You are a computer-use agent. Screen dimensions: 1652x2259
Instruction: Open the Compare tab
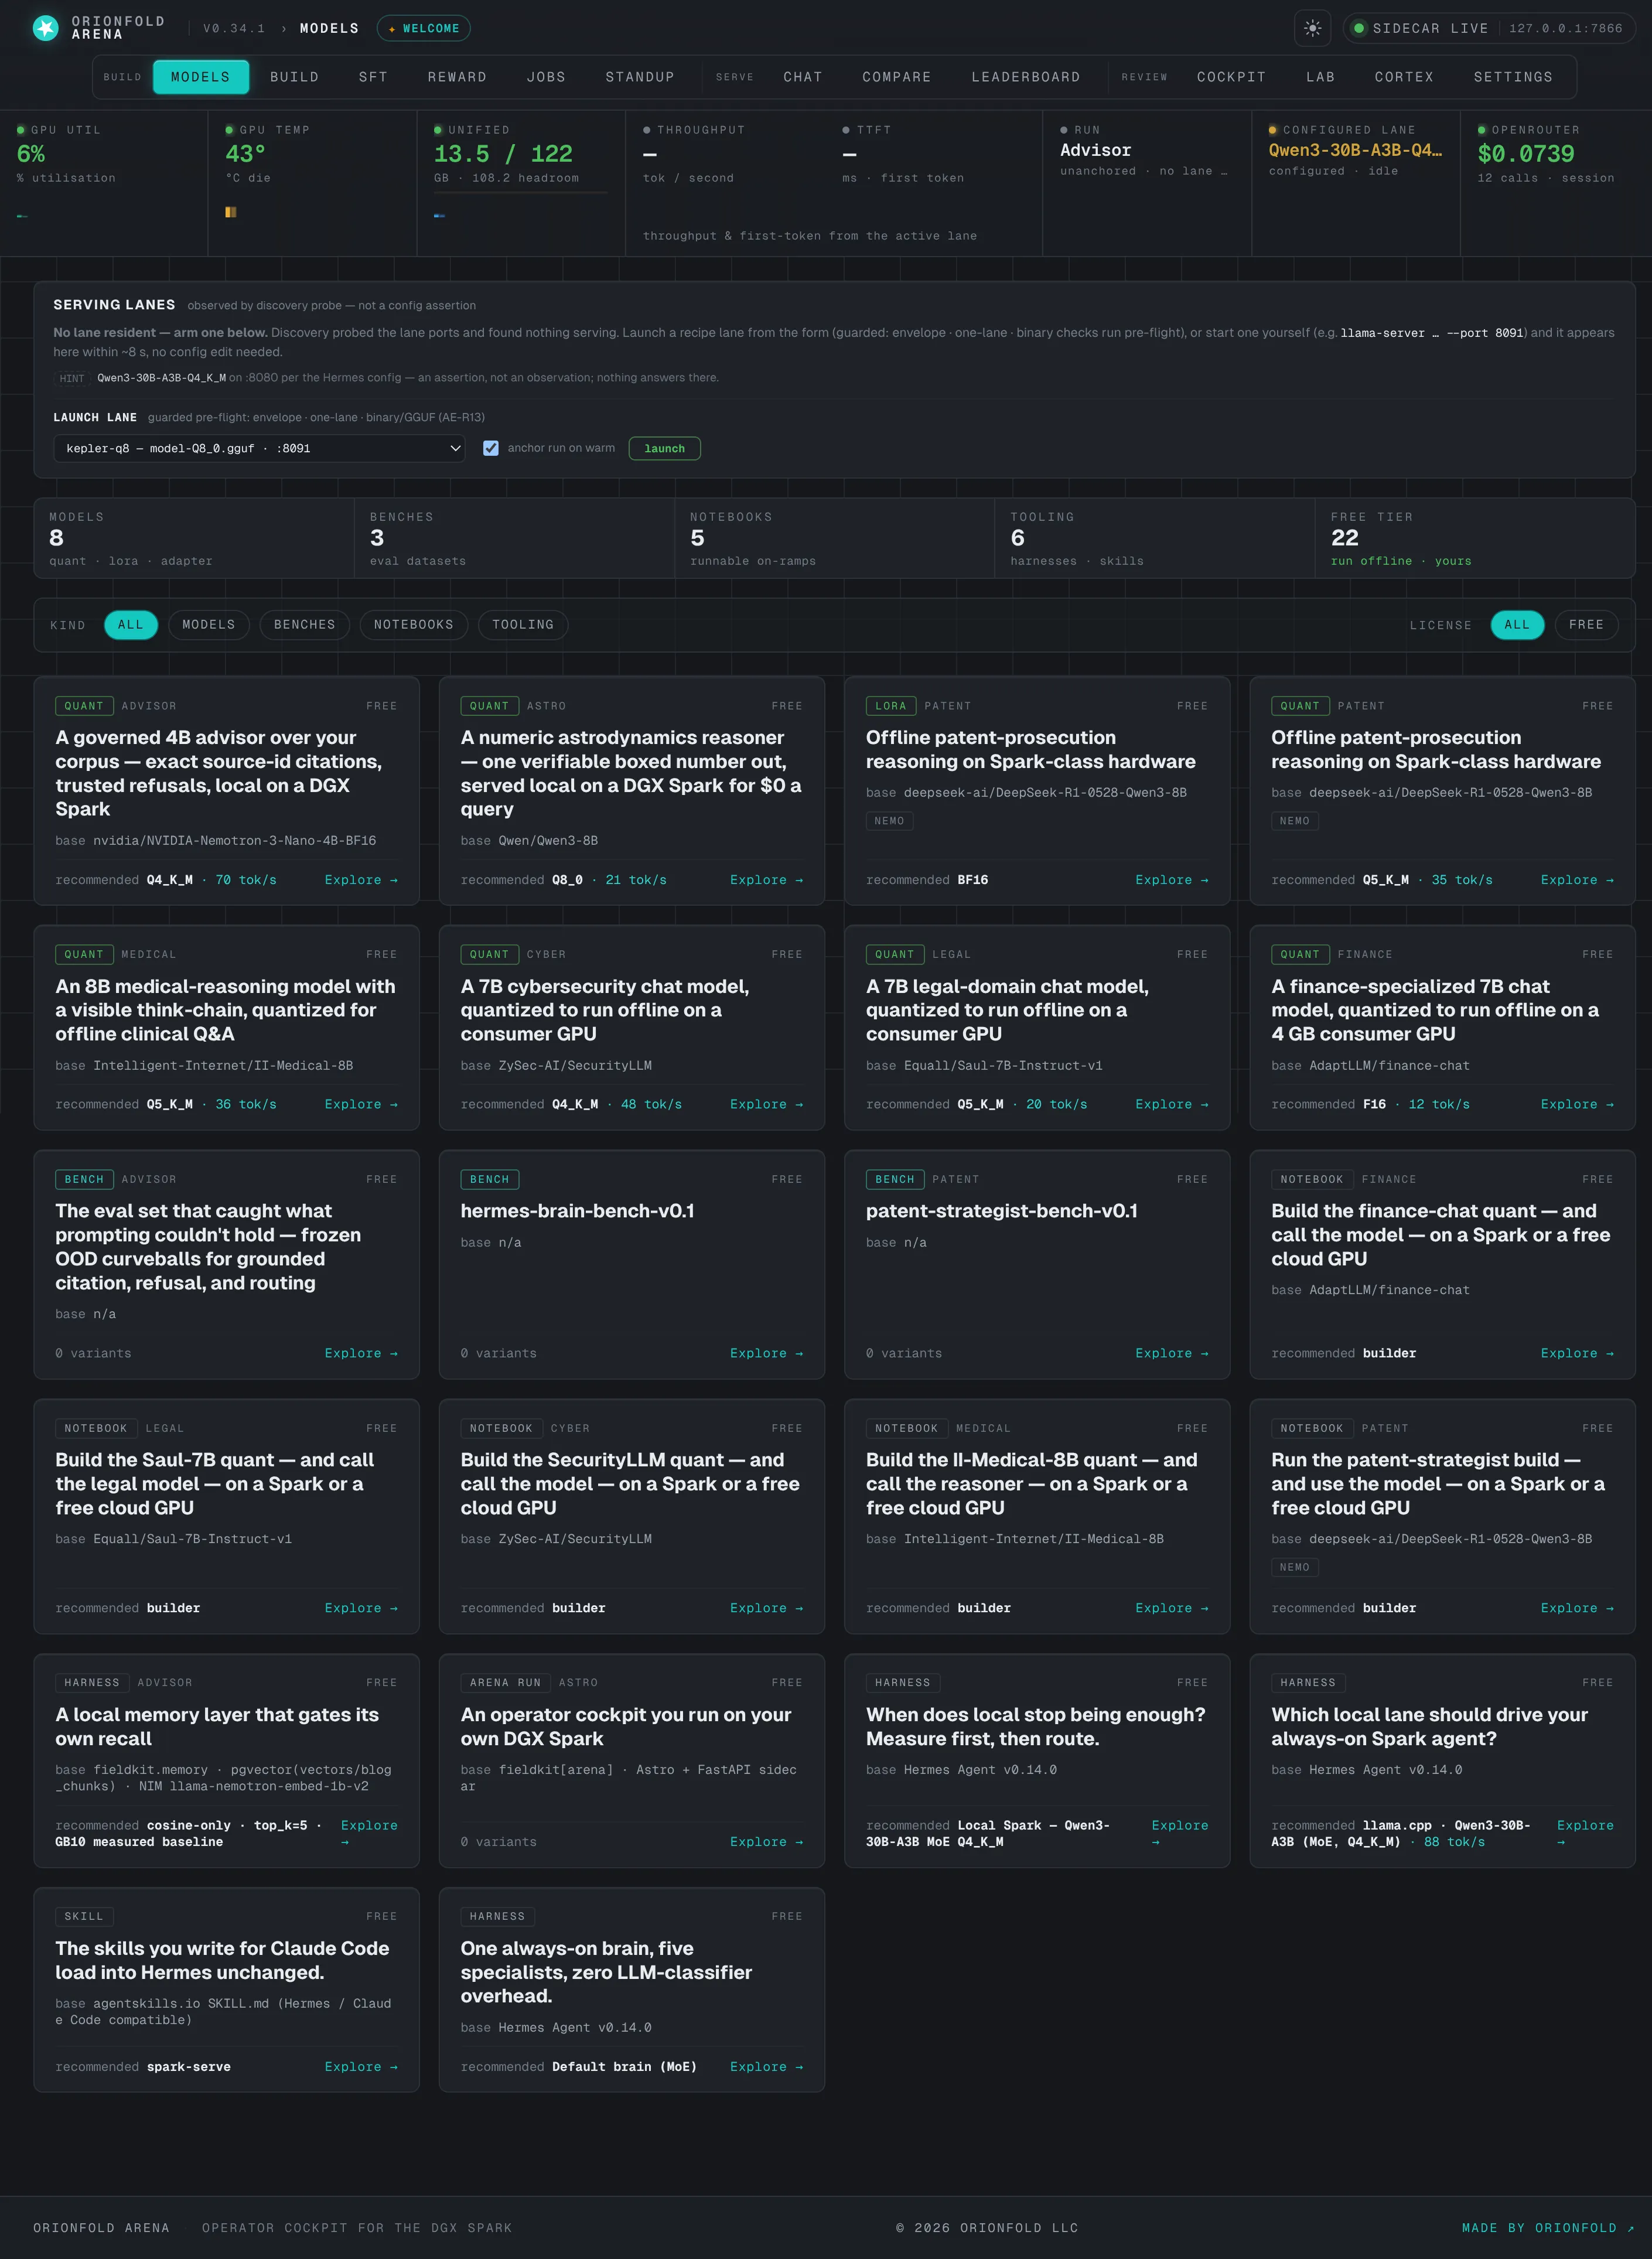[x=897, y=77]
